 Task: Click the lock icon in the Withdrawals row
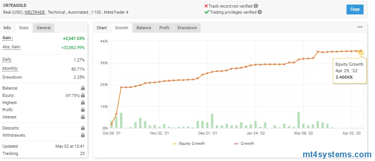(83, 135)
